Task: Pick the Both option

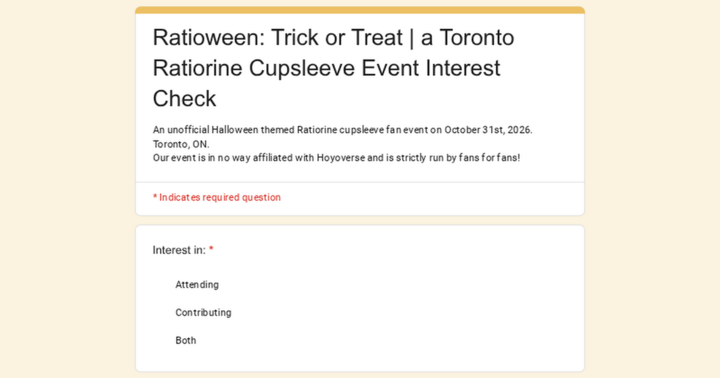Action: point(185,340)
